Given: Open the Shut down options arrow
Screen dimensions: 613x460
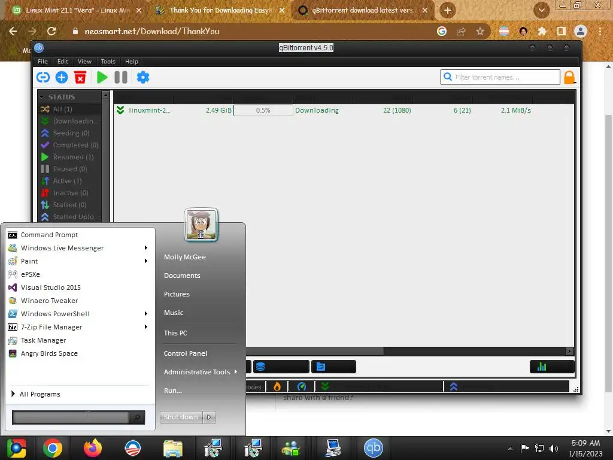Looking at the screenshot, I should (x=209, y=417).
